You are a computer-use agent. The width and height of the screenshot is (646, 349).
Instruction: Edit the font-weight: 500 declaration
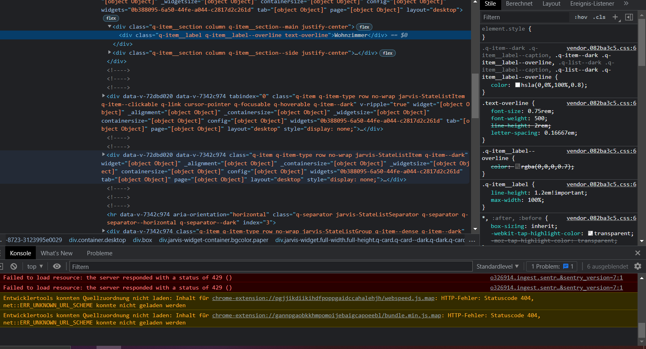coord(519,118)
